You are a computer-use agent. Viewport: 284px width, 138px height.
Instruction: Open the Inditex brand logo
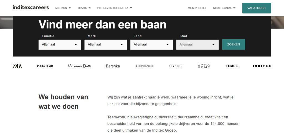pos(262,66)
